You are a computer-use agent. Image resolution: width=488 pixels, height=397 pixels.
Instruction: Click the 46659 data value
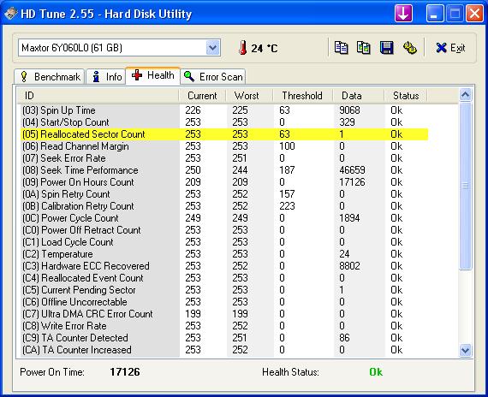352,170
